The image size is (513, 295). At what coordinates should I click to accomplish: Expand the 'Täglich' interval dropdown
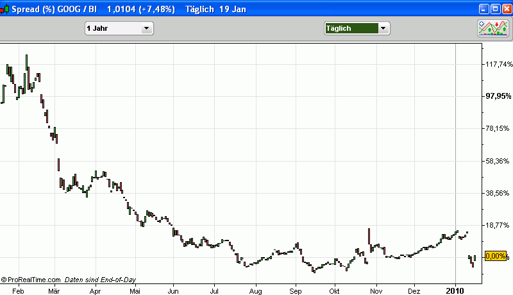357,28
